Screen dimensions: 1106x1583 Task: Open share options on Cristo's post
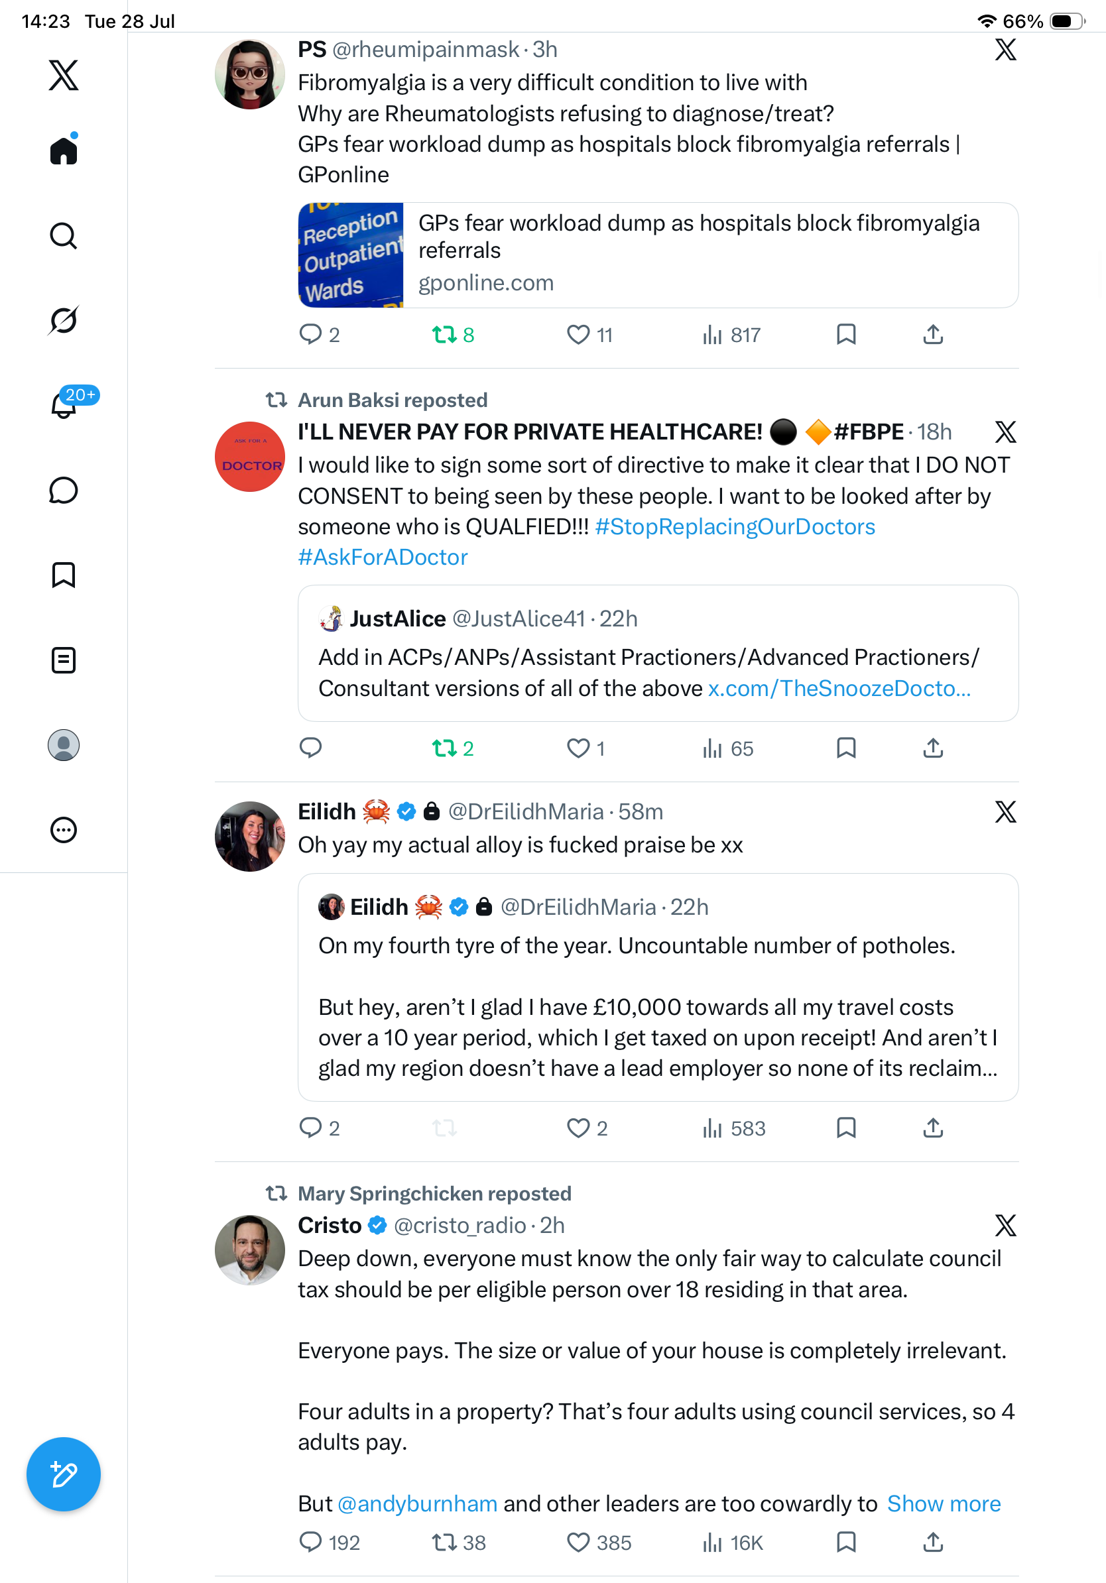[x=933, y=1542]
